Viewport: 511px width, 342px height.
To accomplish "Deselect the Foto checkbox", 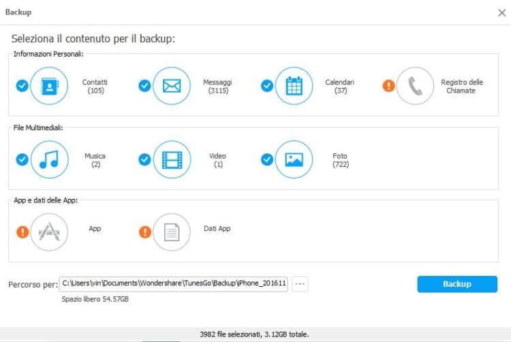I will 267,159.
